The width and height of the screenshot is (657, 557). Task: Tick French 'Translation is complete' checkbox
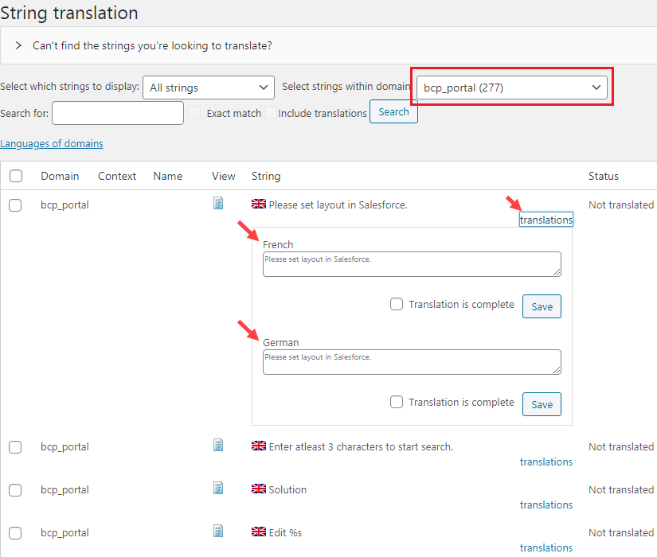[x=397, y=304]
